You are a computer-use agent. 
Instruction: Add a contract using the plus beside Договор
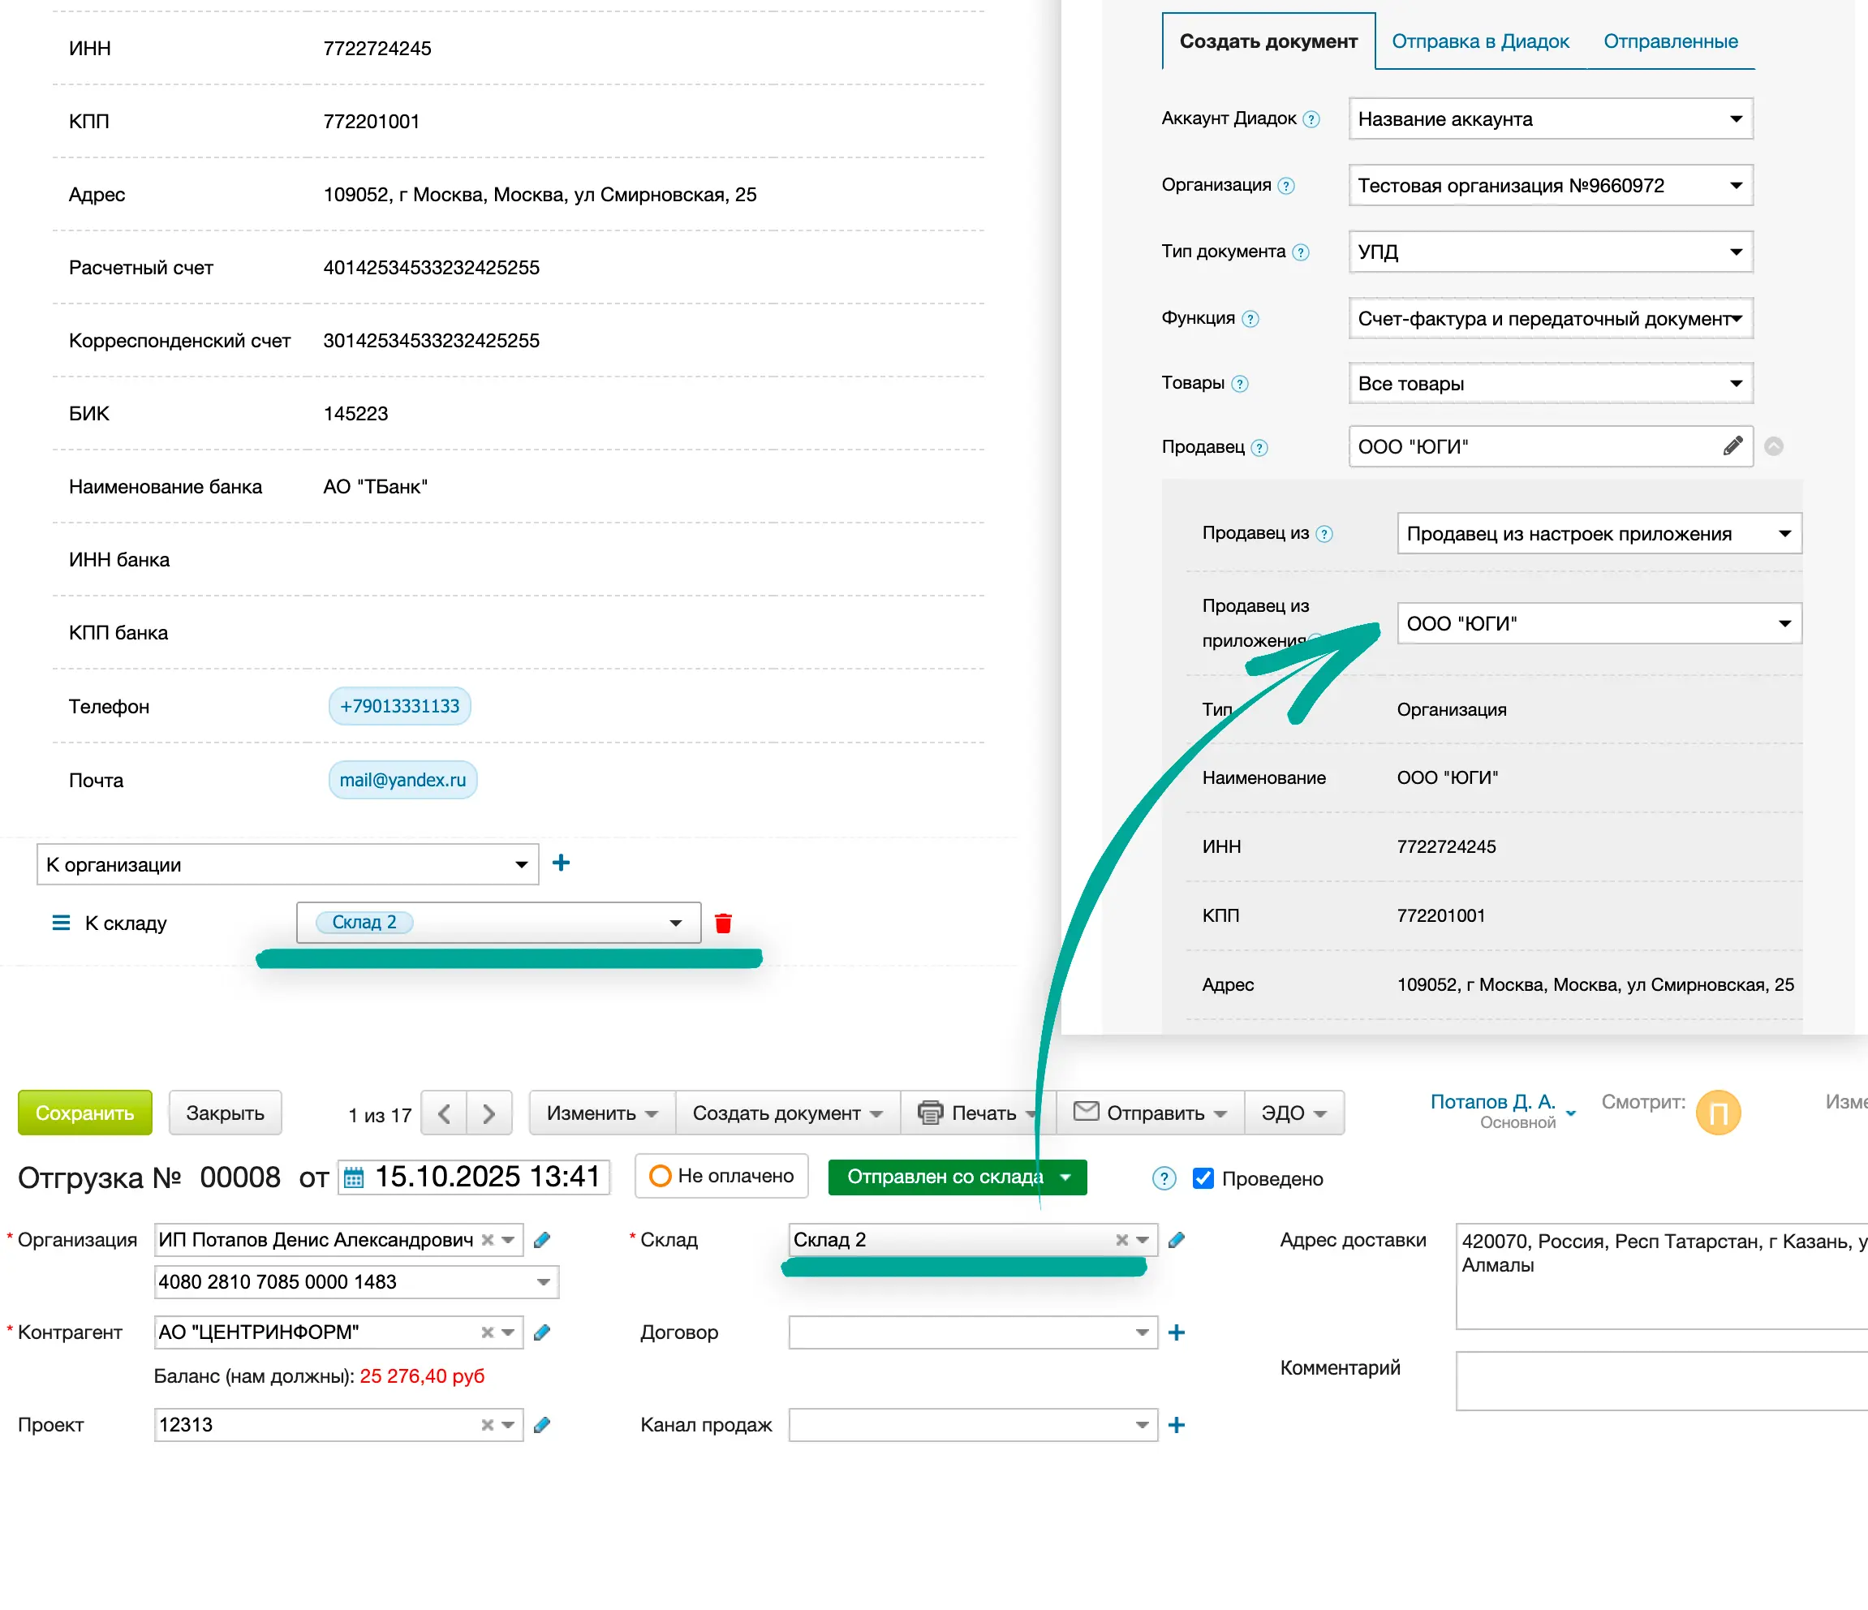pos(1176,1332)
